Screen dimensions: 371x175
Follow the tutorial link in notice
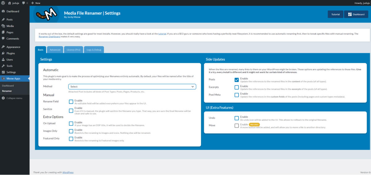point(162,33)
